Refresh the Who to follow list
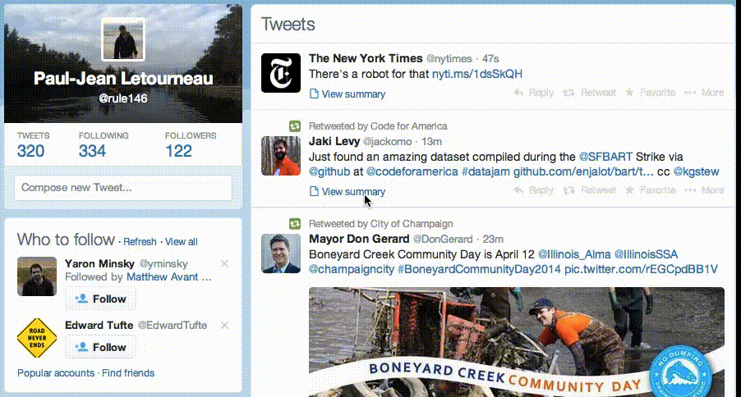 tap(140, 242)
